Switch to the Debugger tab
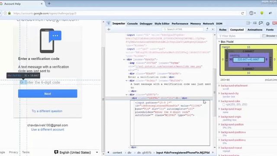 [x=146, y=23]
